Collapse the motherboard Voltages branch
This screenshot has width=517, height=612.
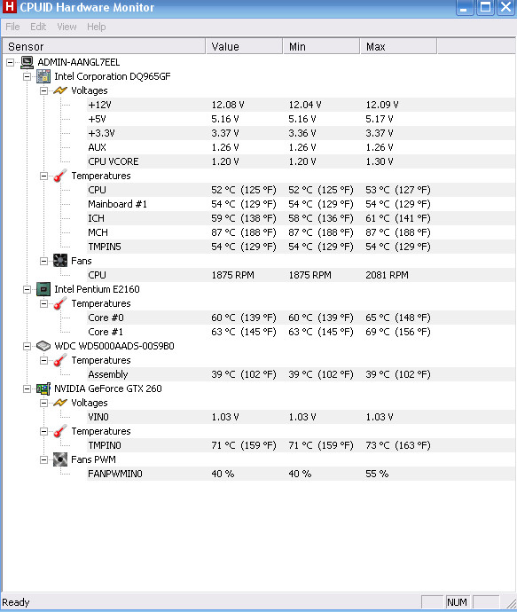click(43, 90)
